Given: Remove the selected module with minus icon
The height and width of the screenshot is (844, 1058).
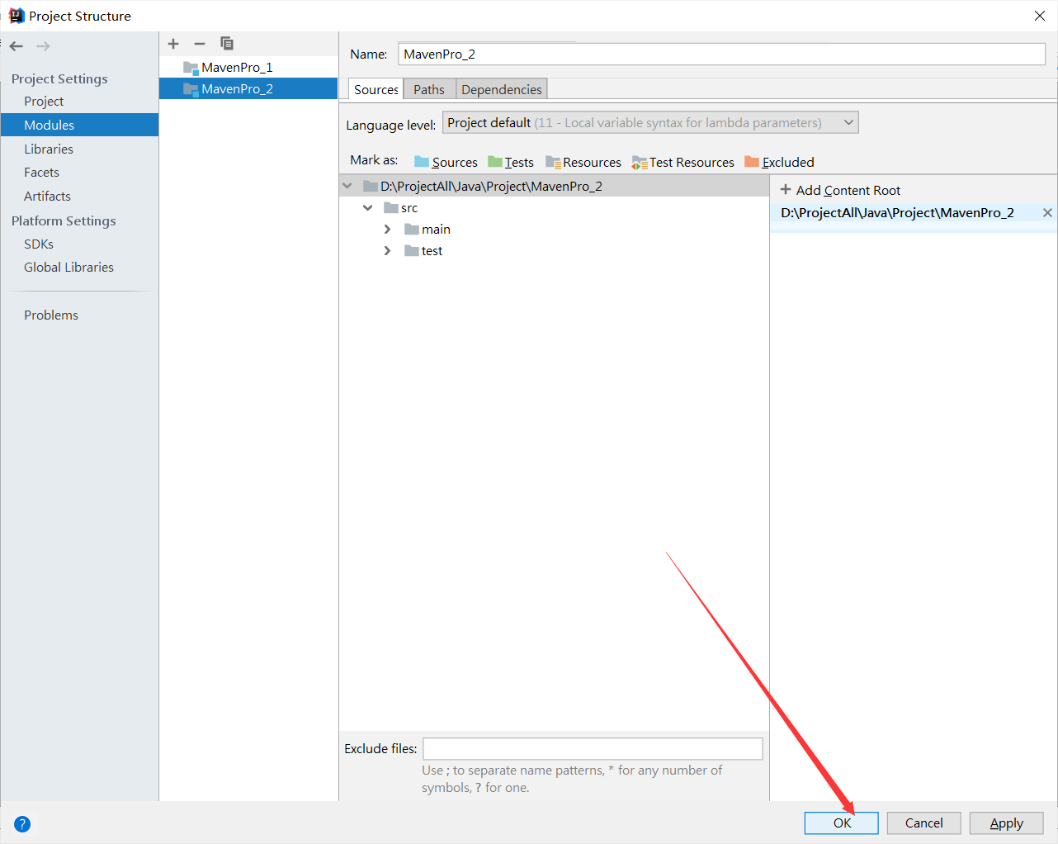Looking at the screenshot, I should tap(200, 44).
